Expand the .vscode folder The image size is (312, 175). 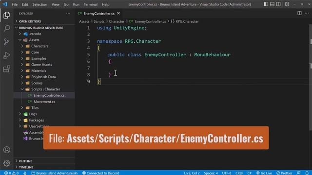click(44, 34)
